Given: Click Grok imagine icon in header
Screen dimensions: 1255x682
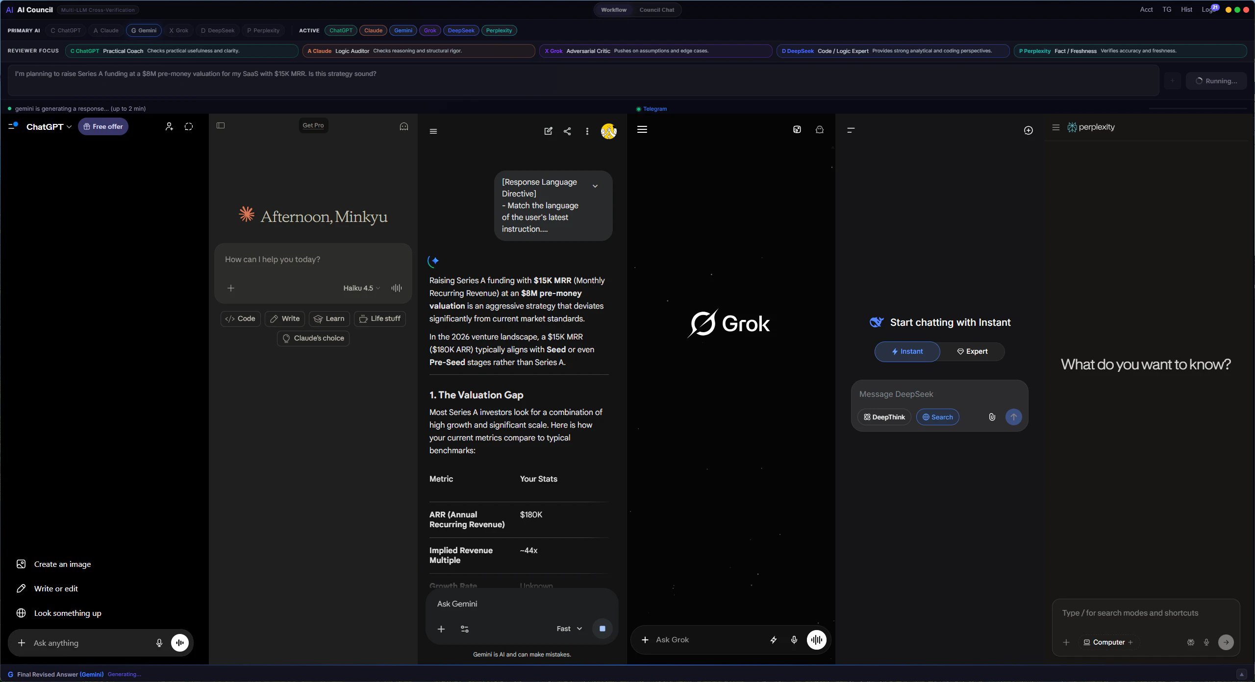Looking at the screenshot, I should [797, 129].
